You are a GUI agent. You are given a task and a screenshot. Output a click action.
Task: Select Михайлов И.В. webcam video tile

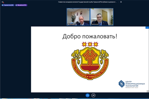tap(78, 17)
